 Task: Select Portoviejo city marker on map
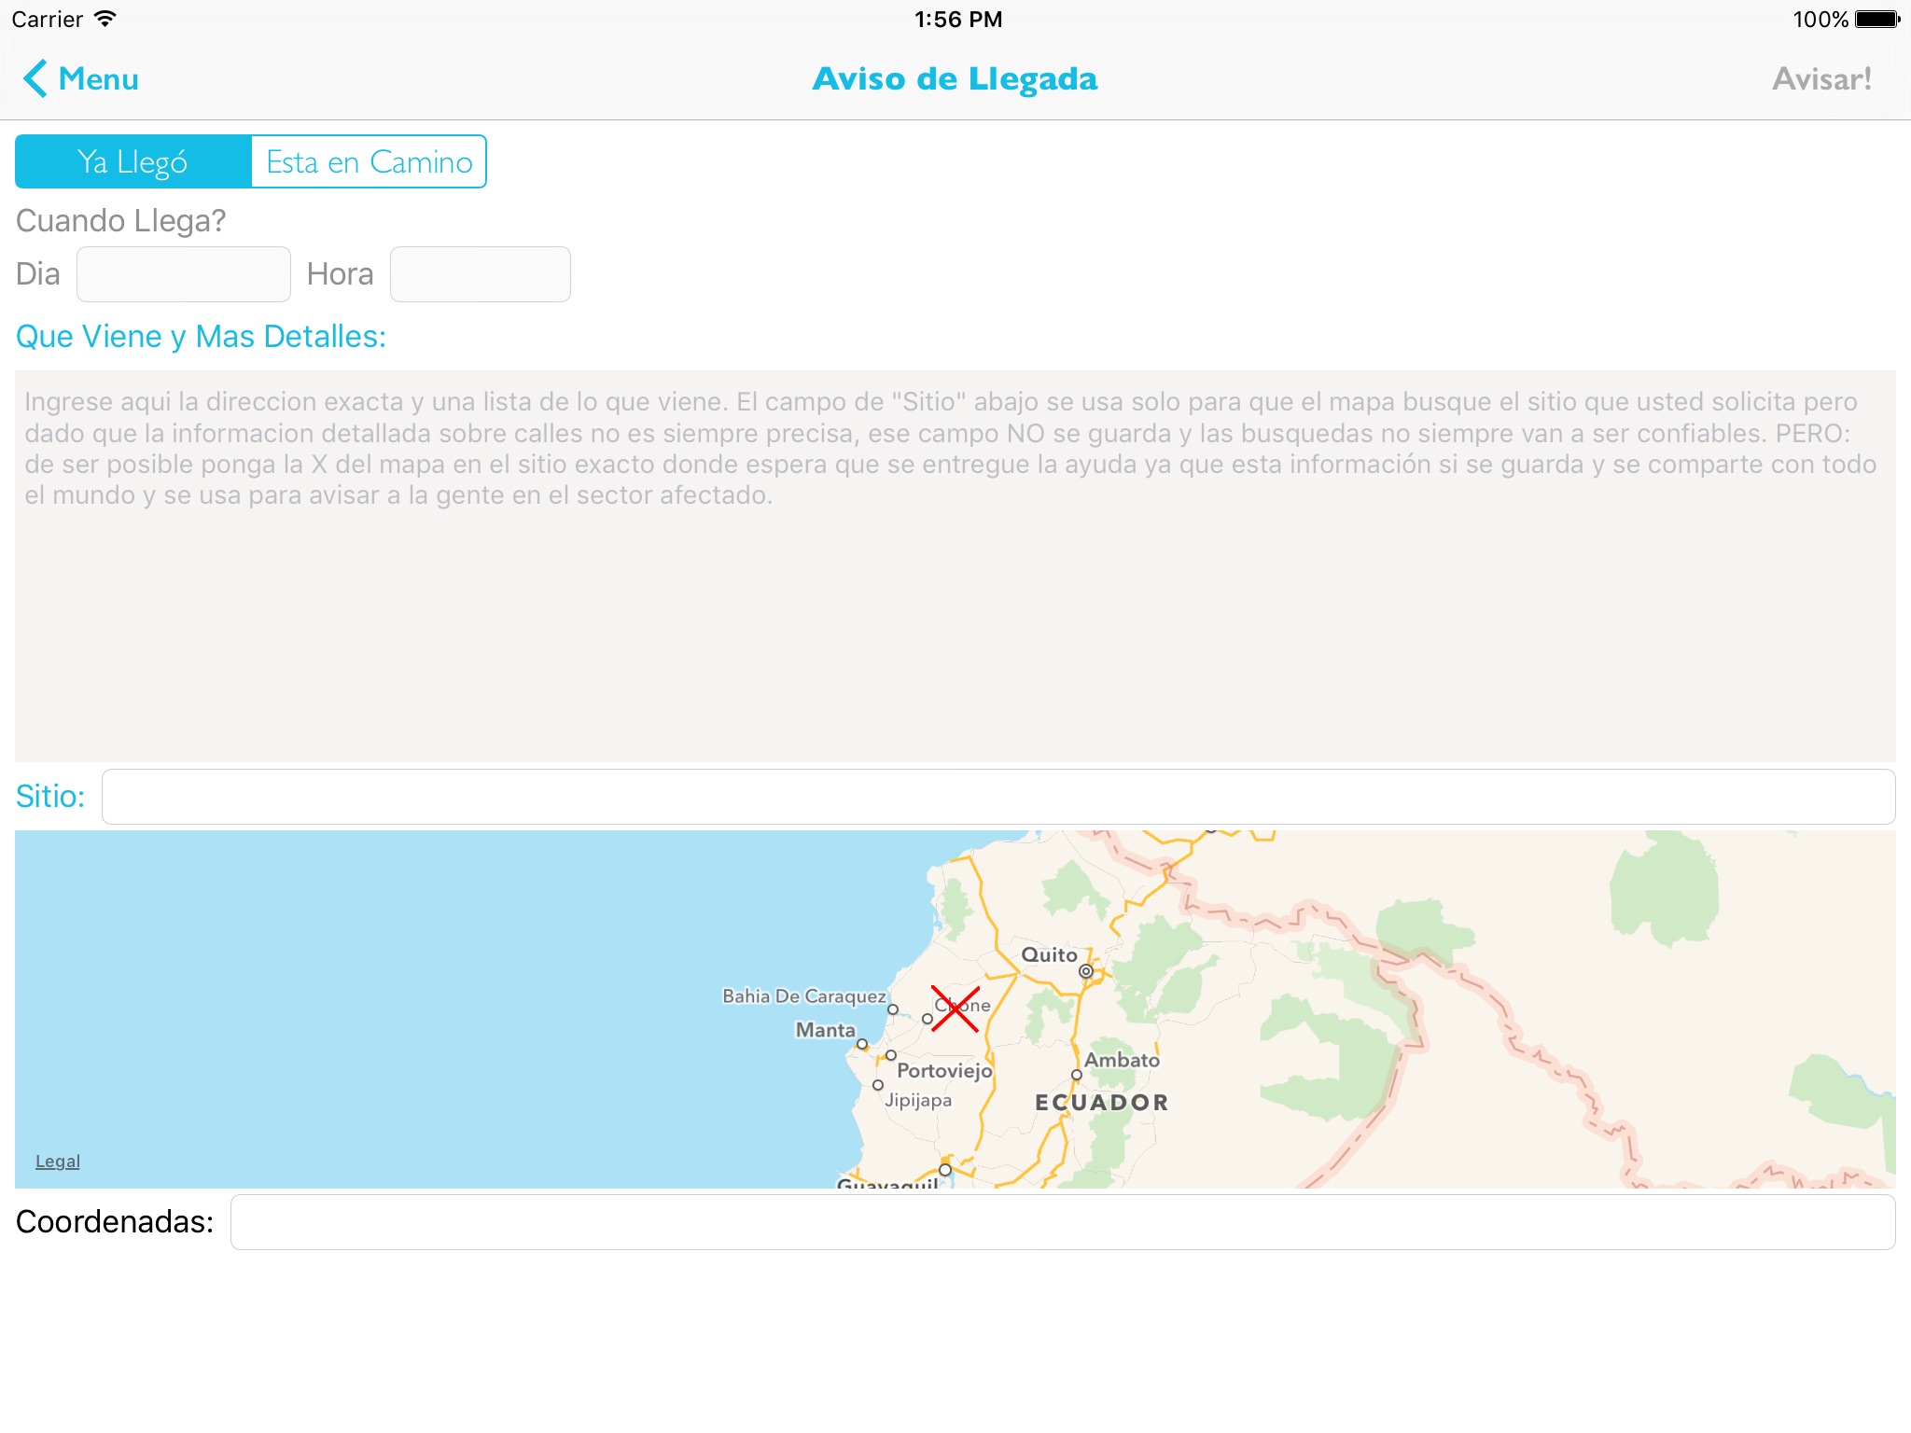pos(891,1055)
